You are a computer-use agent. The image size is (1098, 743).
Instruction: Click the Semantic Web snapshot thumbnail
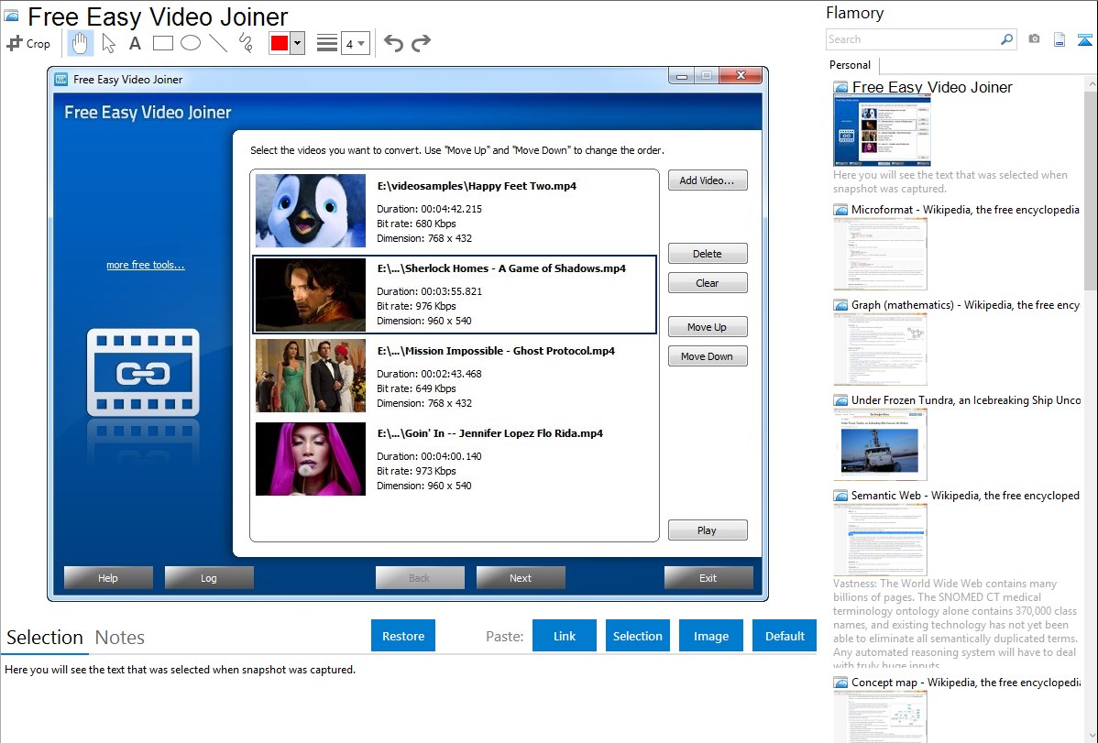tap(880, 540)
